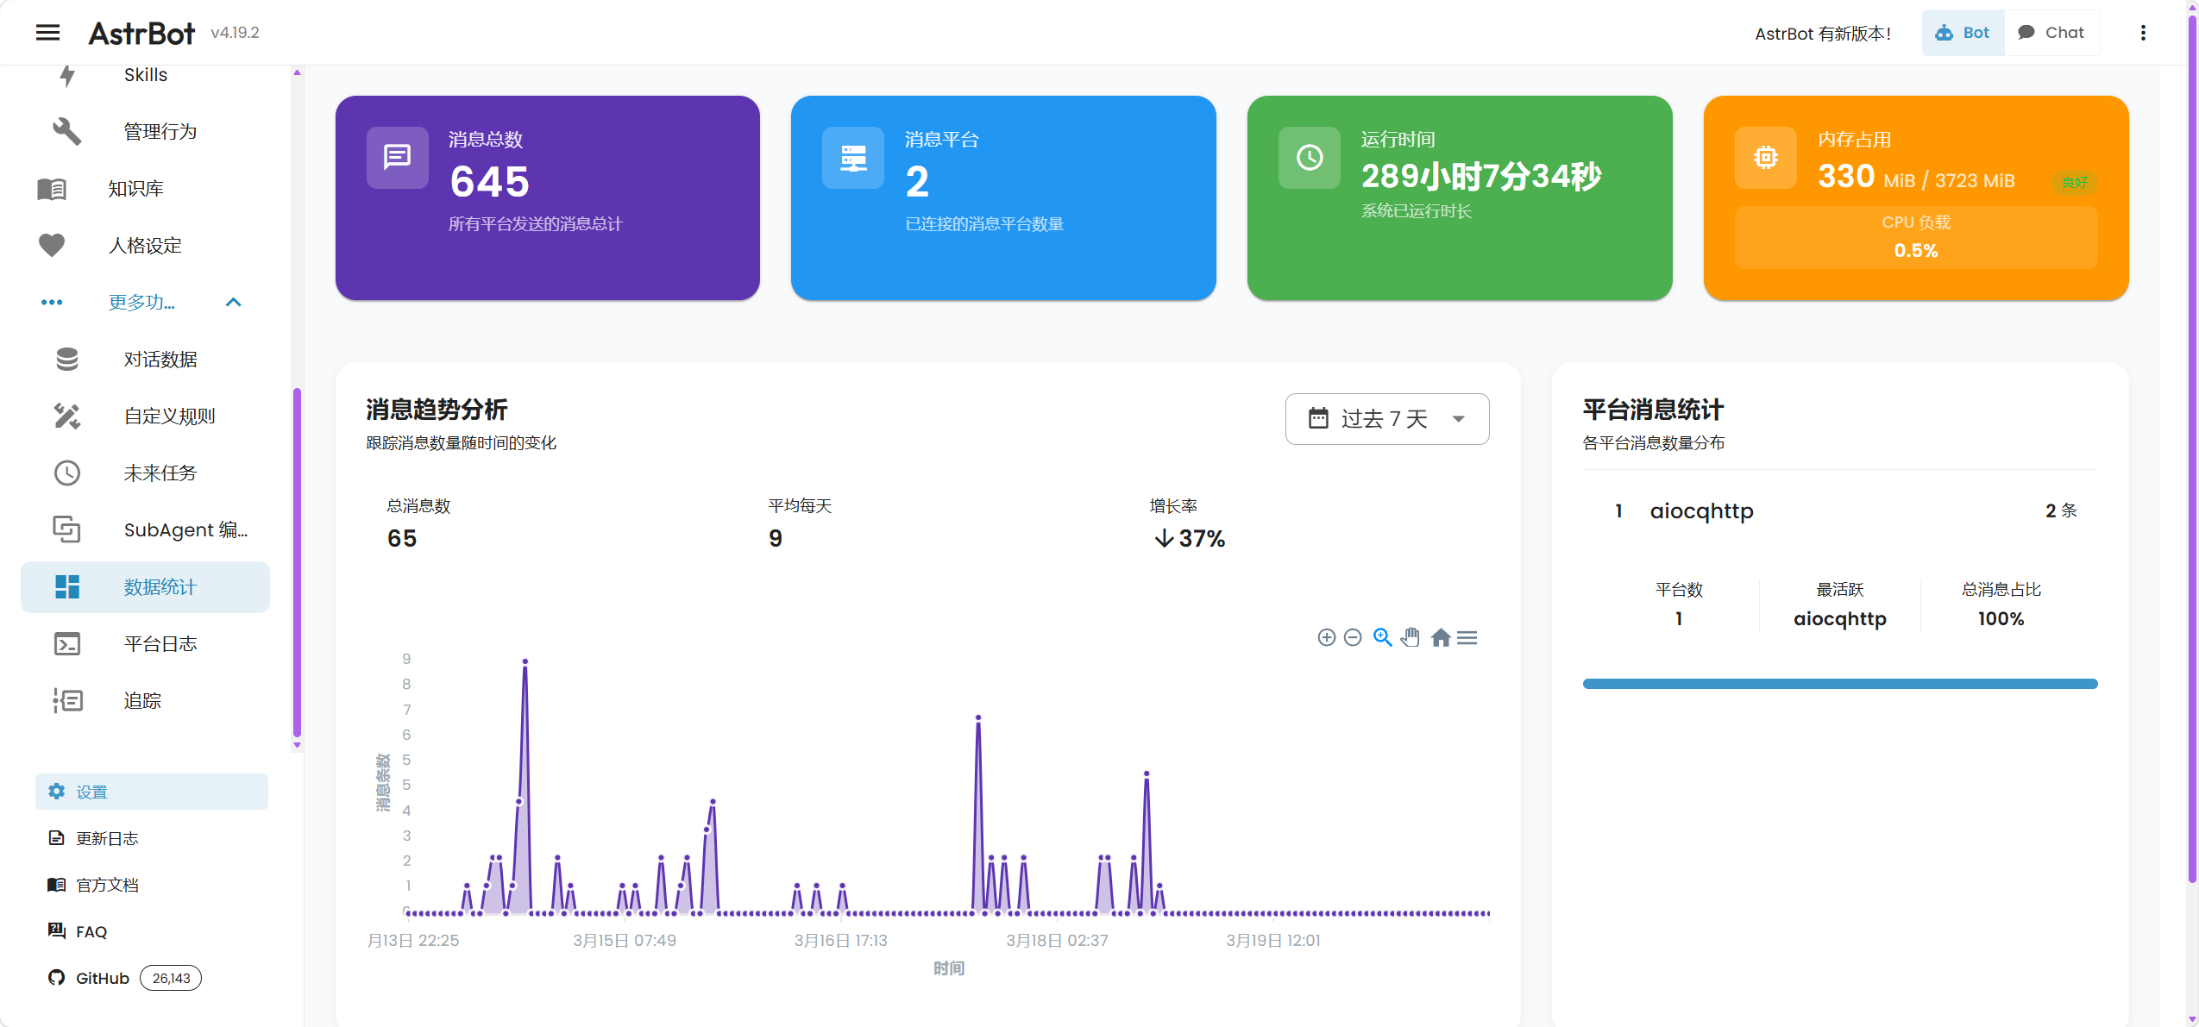2199x1027 pixels.
Task: Open the 过去 7 天 time range dropdown
Action: pyautogui.click(x=1387, y=419)
